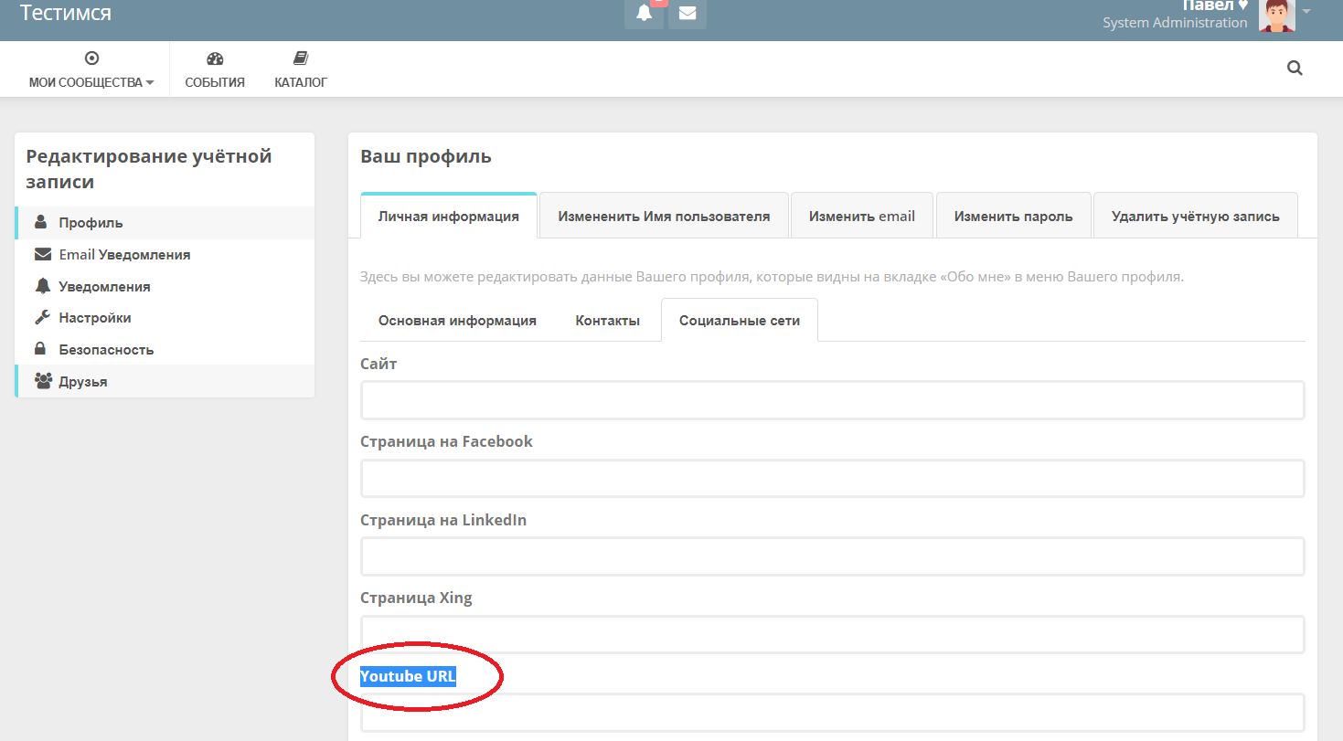Click the lock icon beside Безопасность
The image size is (1343, 741).
tap(40, 348)
